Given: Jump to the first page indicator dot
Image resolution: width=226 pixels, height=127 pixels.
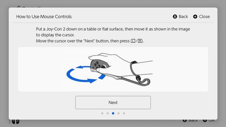Looking at the screenshot, I should click(x=102, y=113).
